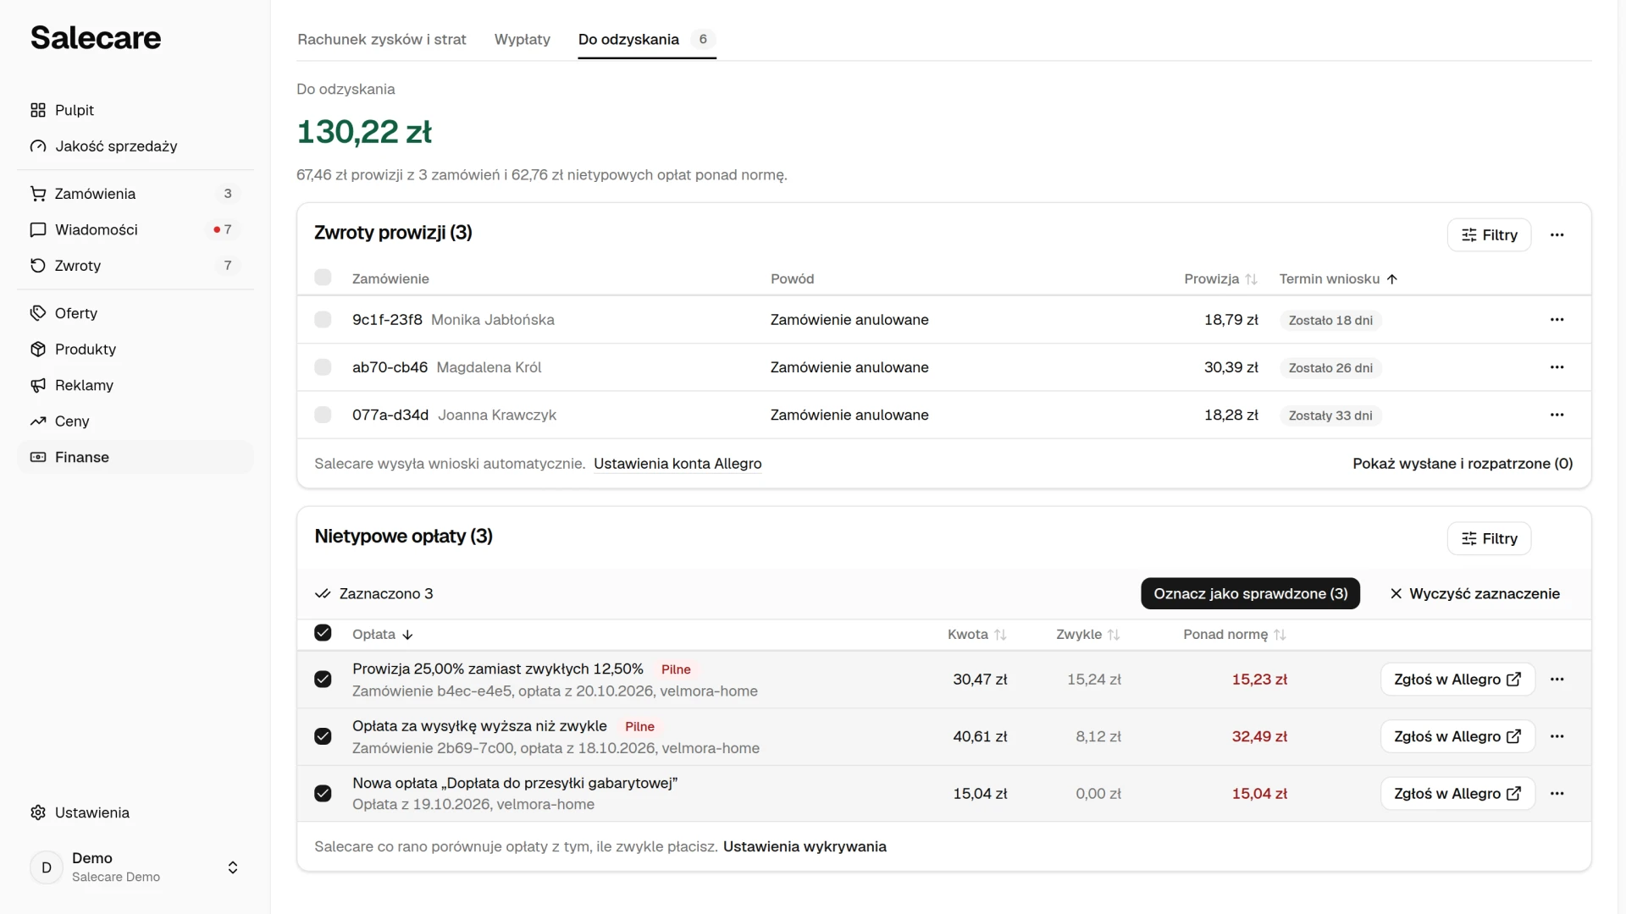Screen dimensions: 1626x914
Task: Open Filtry in Zwroty prowizji panel
Action: (x=1489, y=235)
